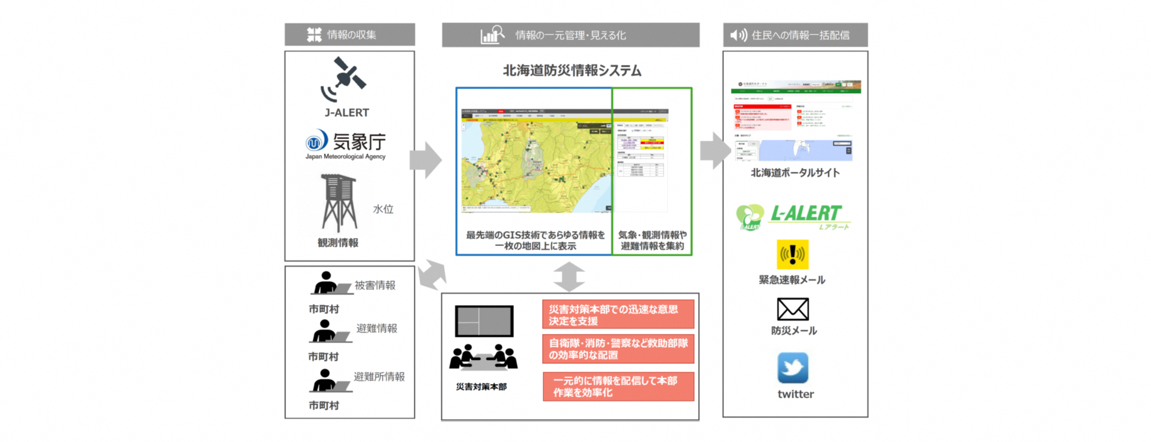Click the yellow 緊急速報メール alert icon
The height and width of the screenshot is (442, 1151).
tap(792, 255)
